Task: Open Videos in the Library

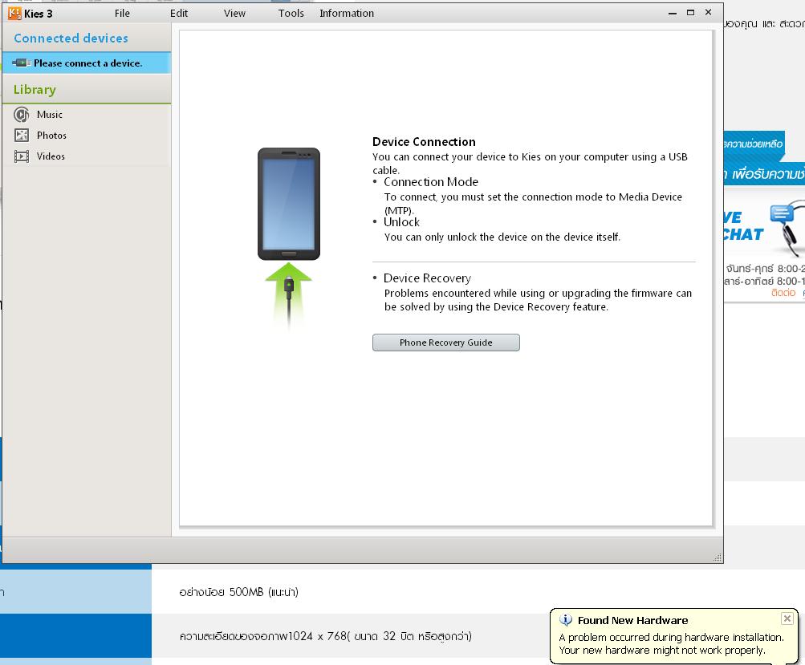Action: pyautogui.click(x=51, y=156)
